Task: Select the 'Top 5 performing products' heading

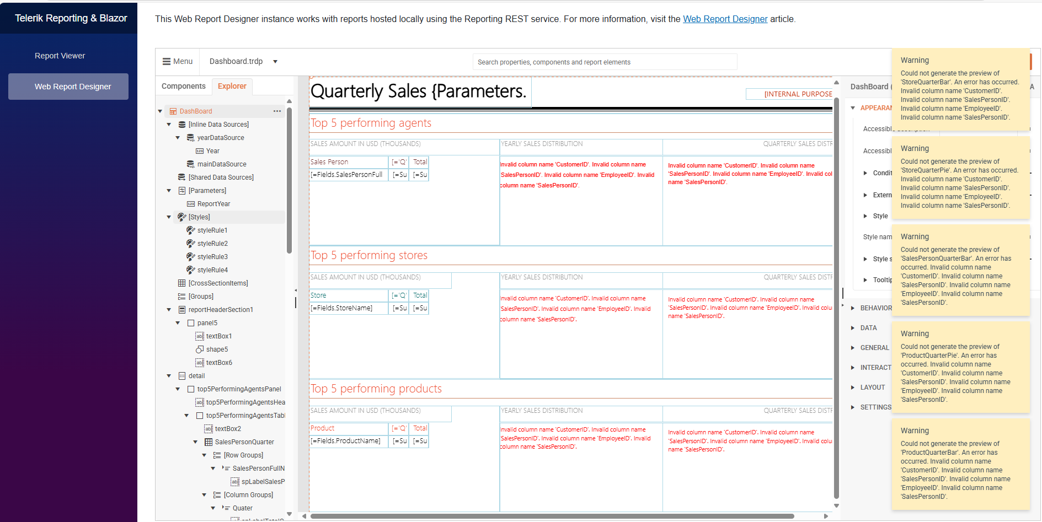Action: (x=376, y=389)
